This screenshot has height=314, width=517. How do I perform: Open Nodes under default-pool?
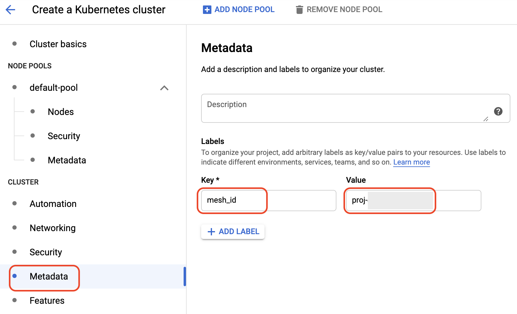(x=61, y=112)
